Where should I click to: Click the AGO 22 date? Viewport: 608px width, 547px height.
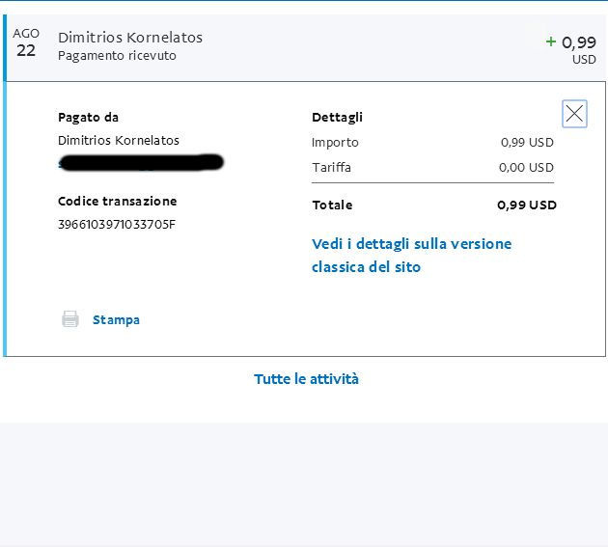pos(26,42)
